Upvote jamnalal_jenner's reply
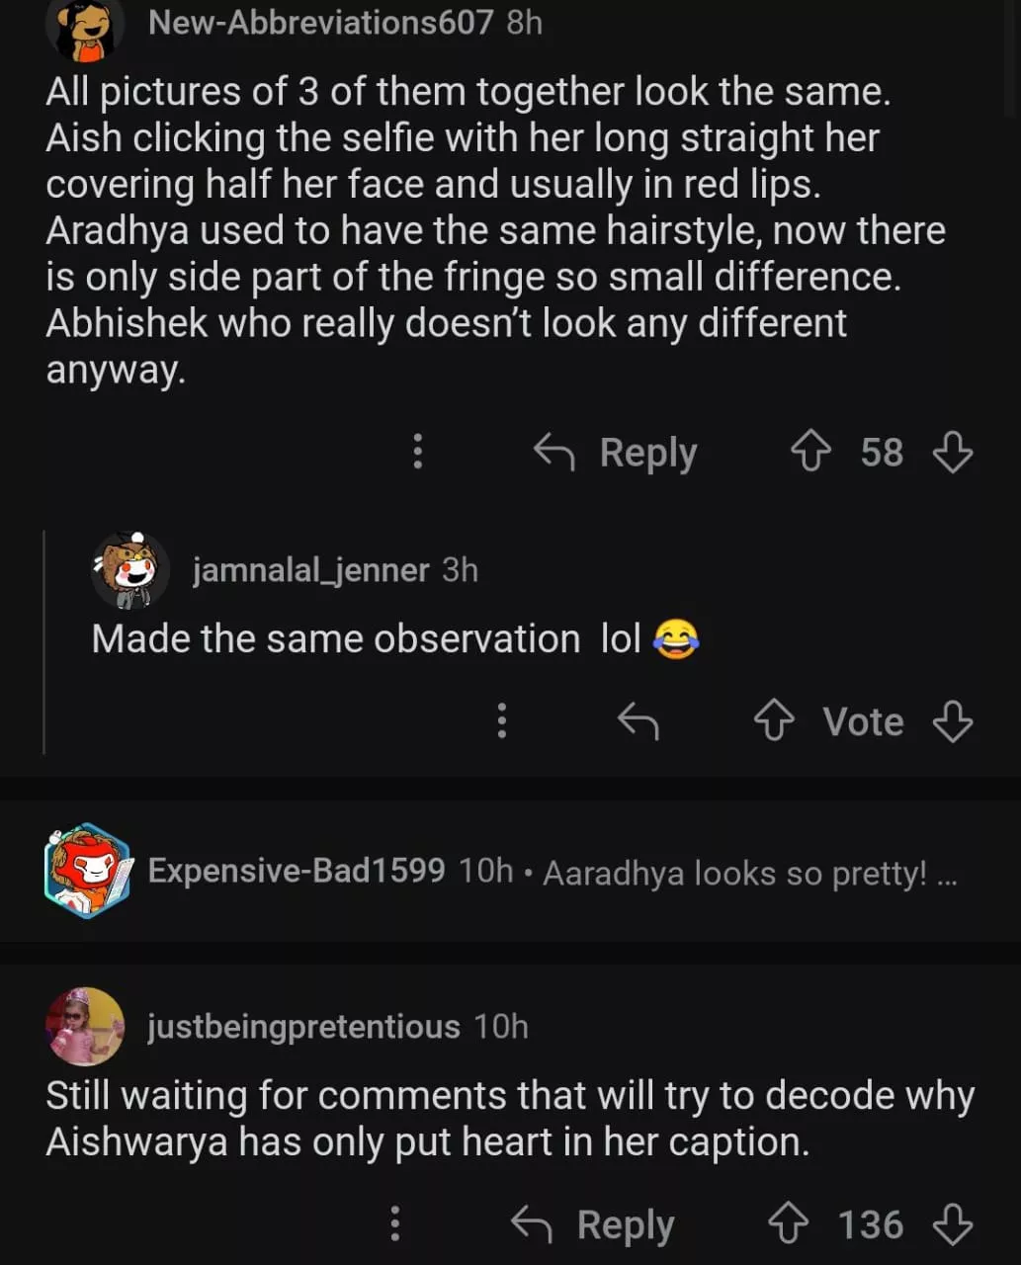The height and width of the screenshot is (1265, 1021). click(774, 721)
